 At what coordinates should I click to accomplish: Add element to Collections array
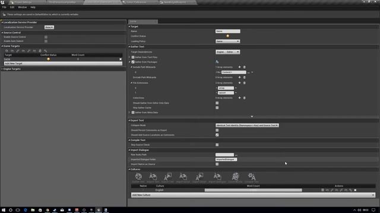239,98
